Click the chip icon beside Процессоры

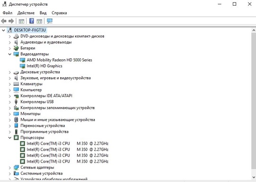point(16,137)
